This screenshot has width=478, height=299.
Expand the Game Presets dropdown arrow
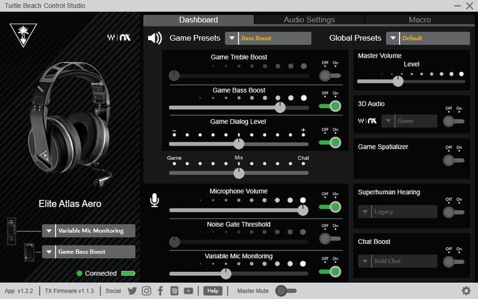pos(232,38)
